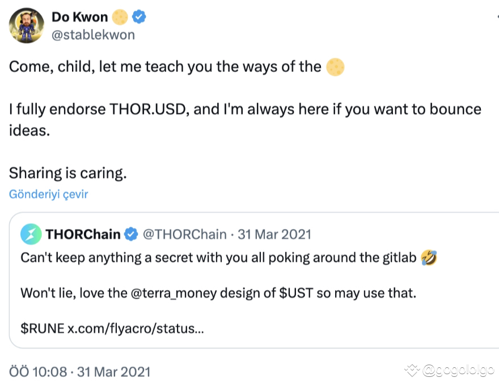Open the Do Kwon display name

click(79, 18)
